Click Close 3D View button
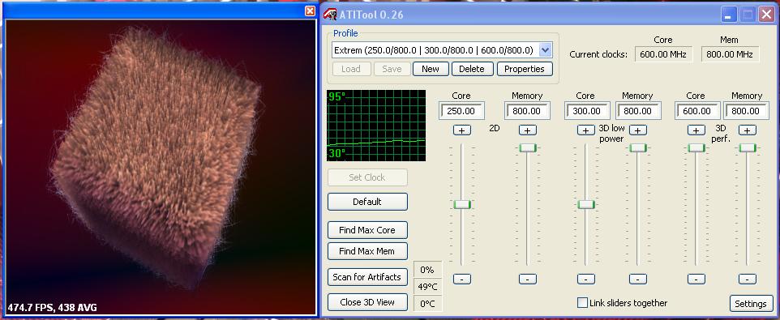 (x=367, y=302)
